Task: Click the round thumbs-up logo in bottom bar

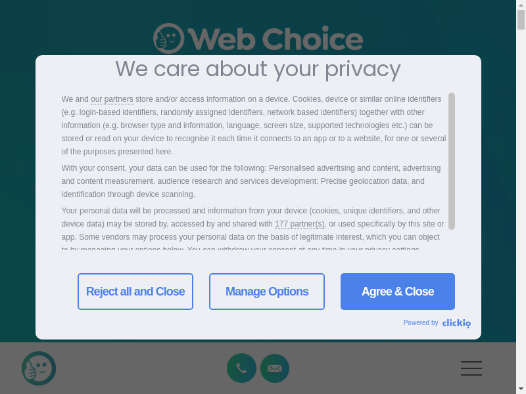Action: 39,368
